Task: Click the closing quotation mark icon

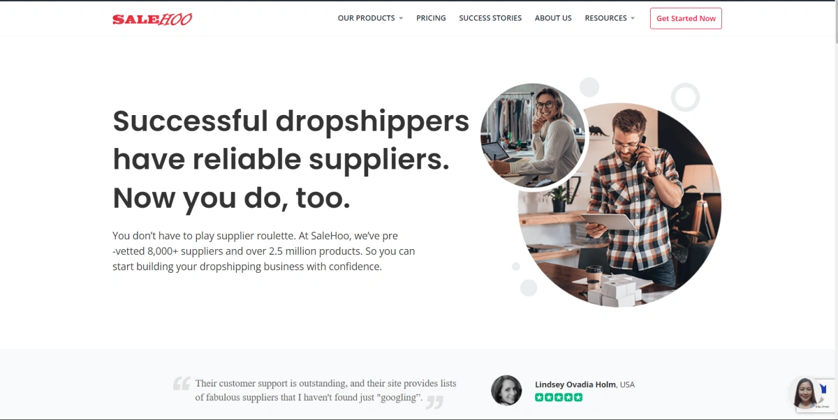Action: click(x=434, y=402)
